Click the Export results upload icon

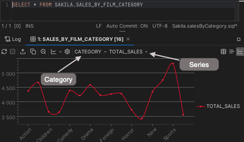click(x=23, y=51)
